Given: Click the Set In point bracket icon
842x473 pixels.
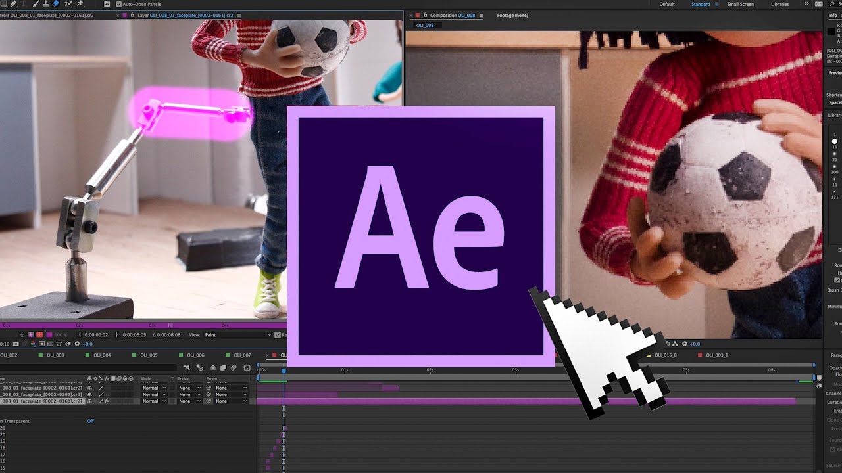Looking at the screenshot, I should 80,335.
